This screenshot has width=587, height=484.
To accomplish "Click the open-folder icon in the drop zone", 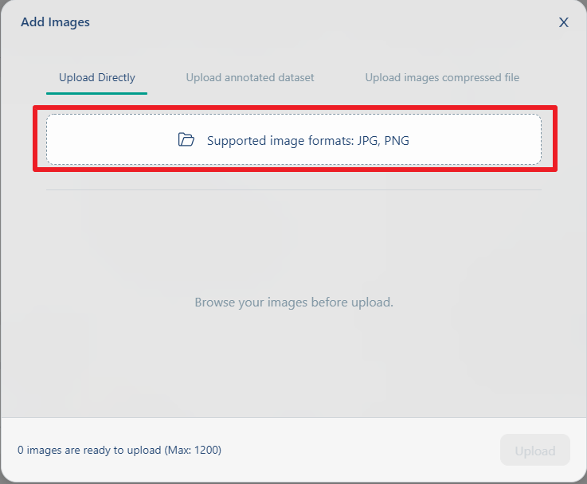I will point(186,139).
